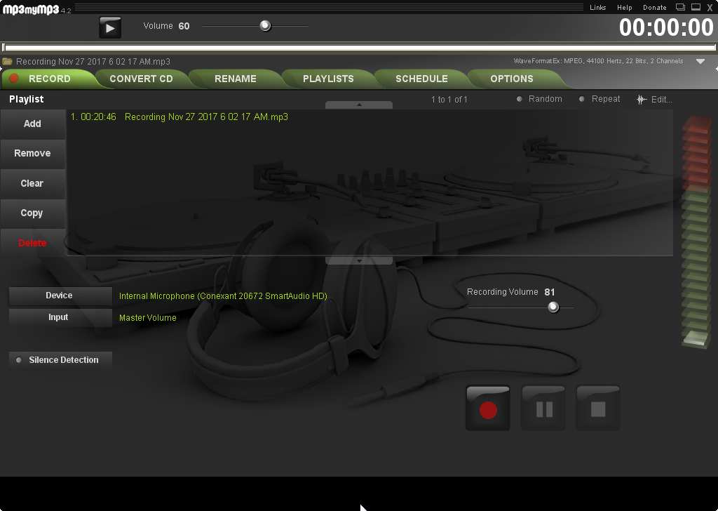Viewport: 718px width, 511px height.
Task: Switch to the RENAME tab
Action: coord(236,79)
